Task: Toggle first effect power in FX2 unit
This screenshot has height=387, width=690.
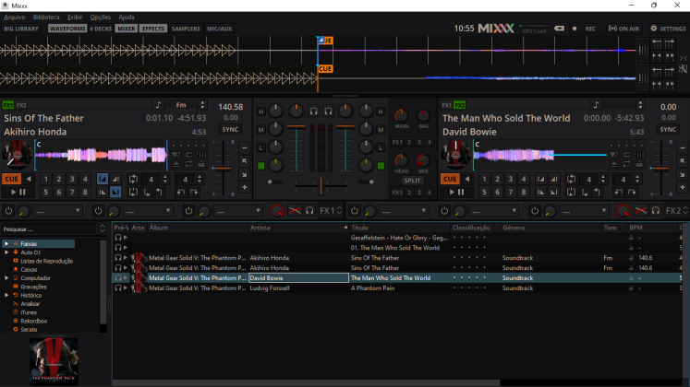Action: pos(355,211)
